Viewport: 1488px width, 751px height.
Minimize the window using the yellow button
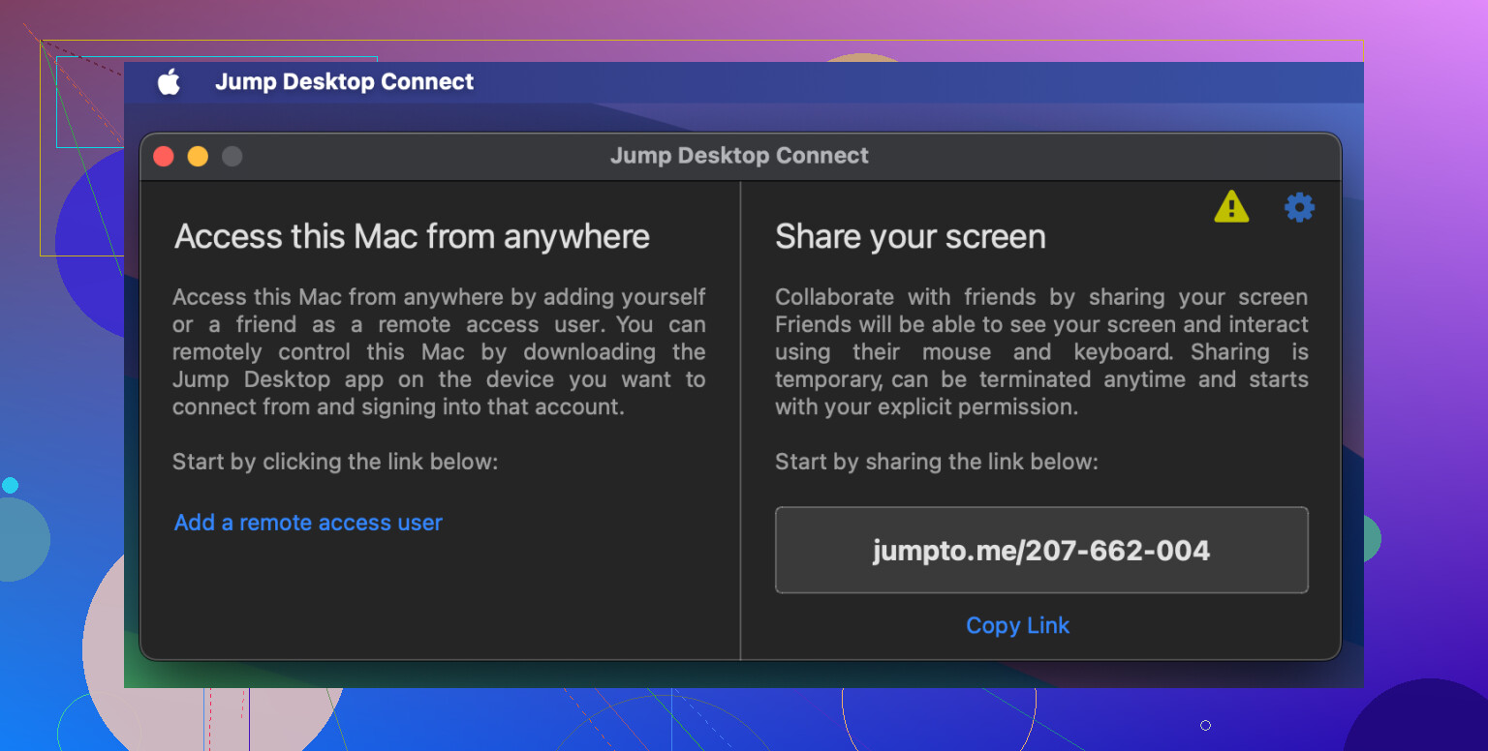pos(198,156)
